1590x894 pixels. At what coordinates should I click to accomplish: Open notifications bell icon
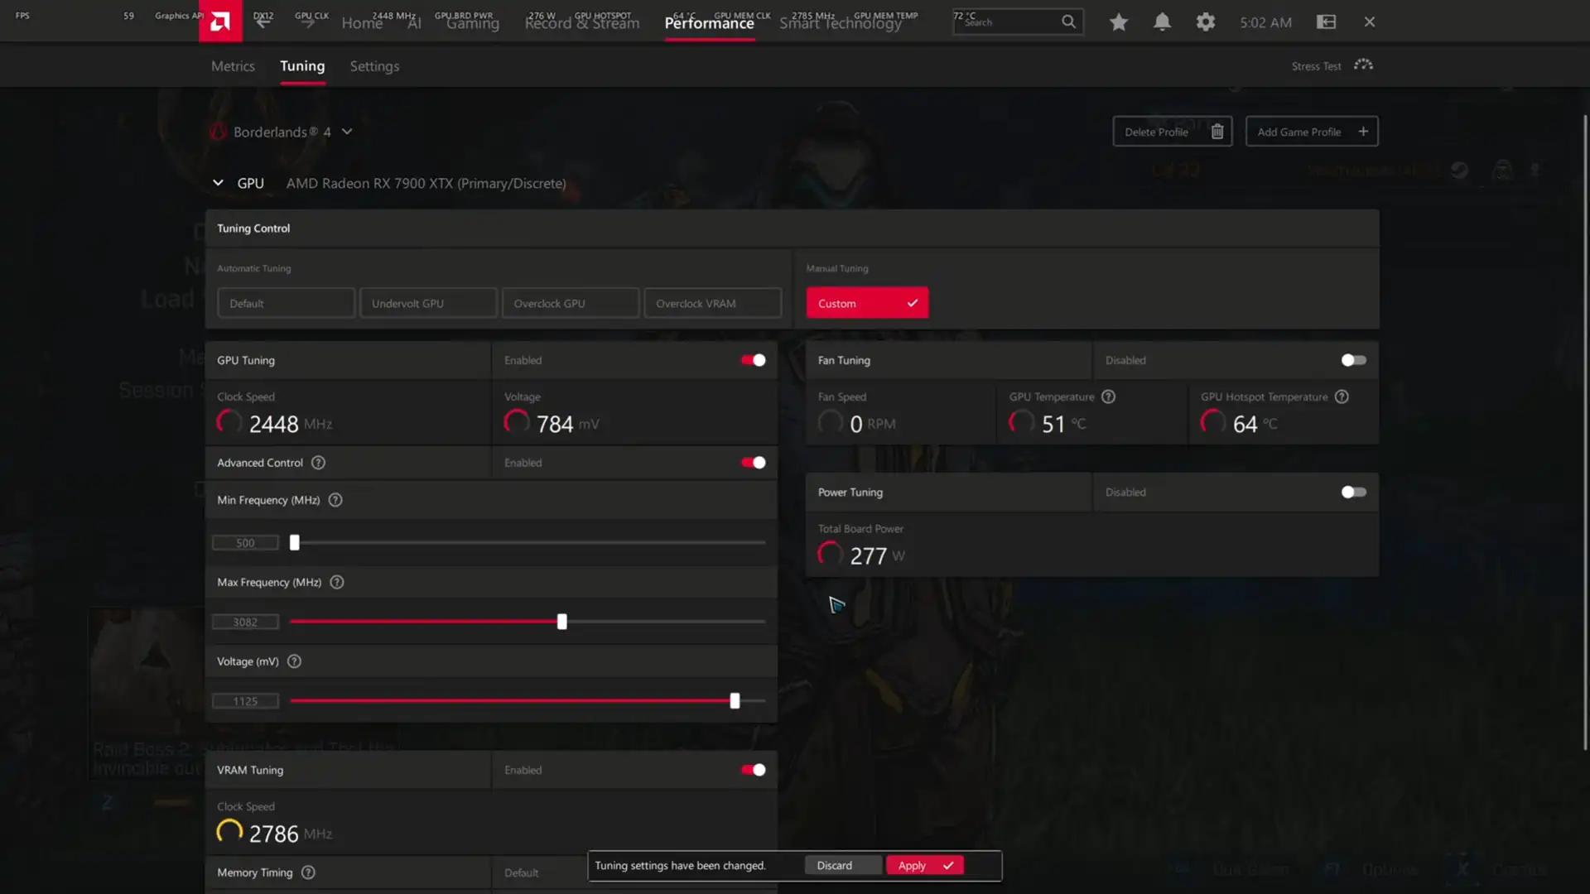[1162, 22]
